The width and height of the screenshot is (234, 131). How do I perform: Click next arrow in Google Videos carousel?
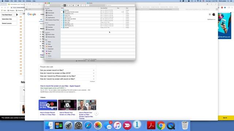(x=96, y=113)
